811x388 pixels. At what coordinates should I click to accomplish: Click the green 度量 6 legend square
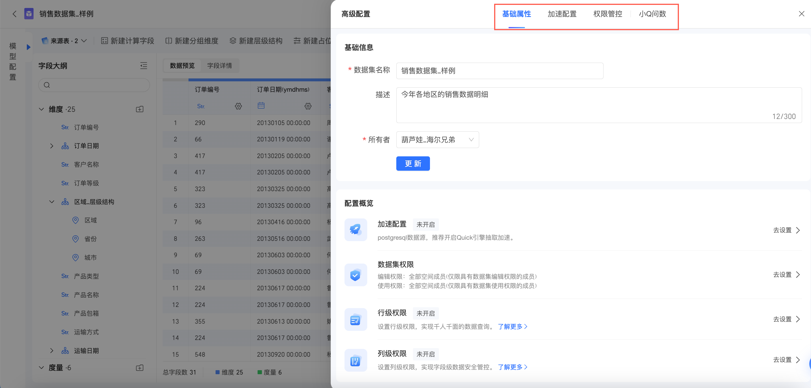click(x=259, y=372)
